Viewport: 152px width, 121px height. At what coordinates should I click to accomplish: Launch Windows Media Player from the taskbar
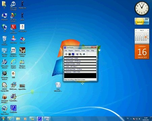(x=25, y=119)
